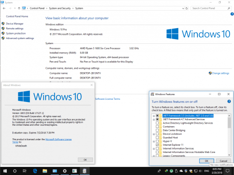Uncheck Internet Explorer 11 feature

point(157,145)
